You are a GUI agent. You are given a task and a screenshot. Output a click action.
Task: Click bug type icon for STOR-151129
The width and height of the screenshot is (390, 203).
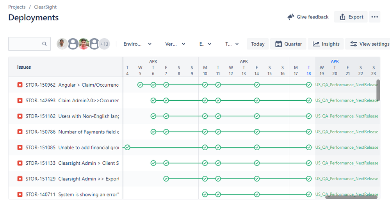[x=20, y=179]
